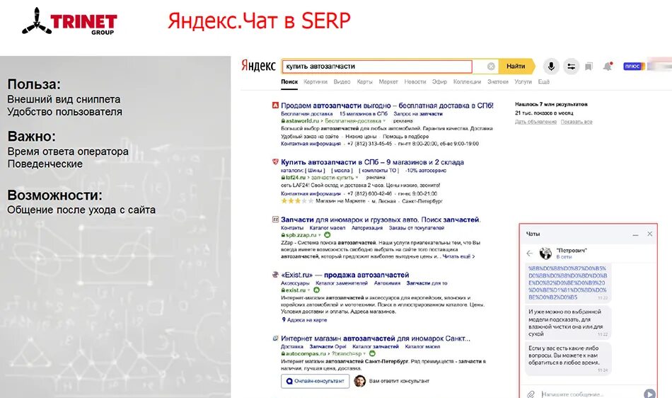Expand the astaworld.ru URL dropdown arrow
The height and width of the screenshot is (398, 672).
tap(384, 121)
